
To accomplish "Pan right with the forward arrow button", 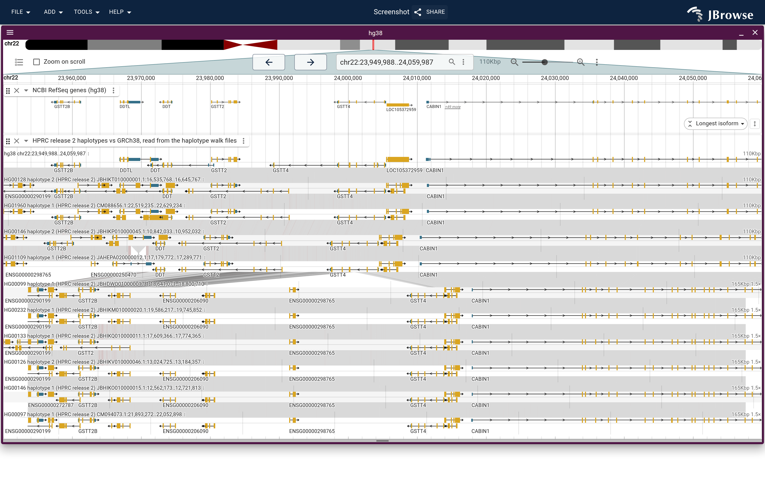I will (311, 62).
